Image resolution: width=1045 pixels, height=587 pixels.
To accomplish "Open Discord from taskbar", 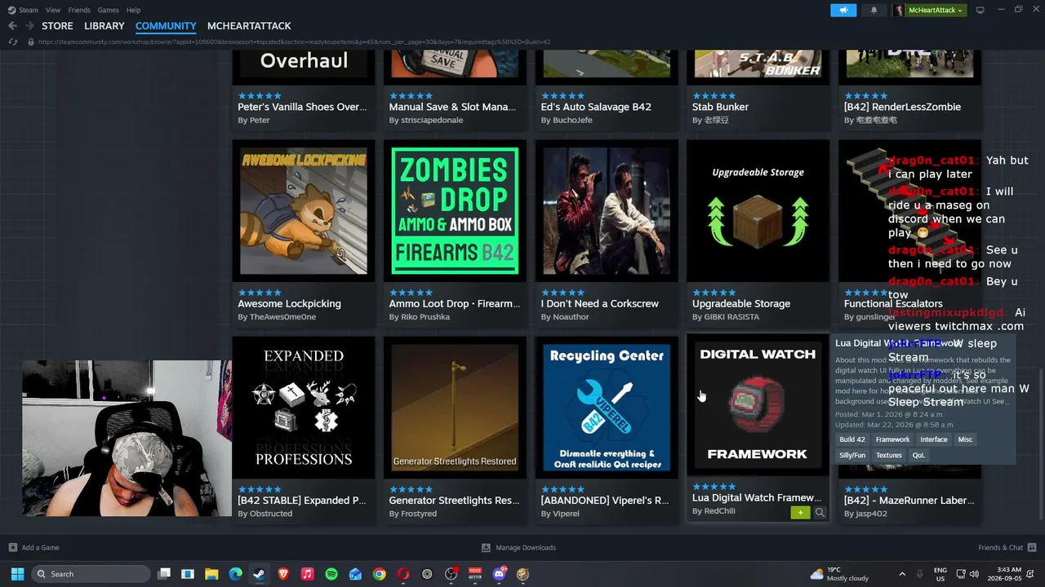I will [x=499, y=574].
